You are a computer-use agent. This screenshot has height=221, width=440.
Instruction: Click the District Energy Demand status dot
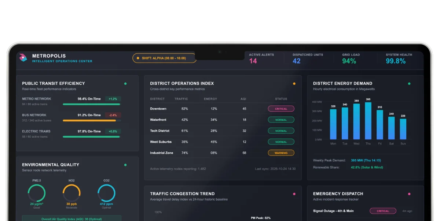click(409, 83)
